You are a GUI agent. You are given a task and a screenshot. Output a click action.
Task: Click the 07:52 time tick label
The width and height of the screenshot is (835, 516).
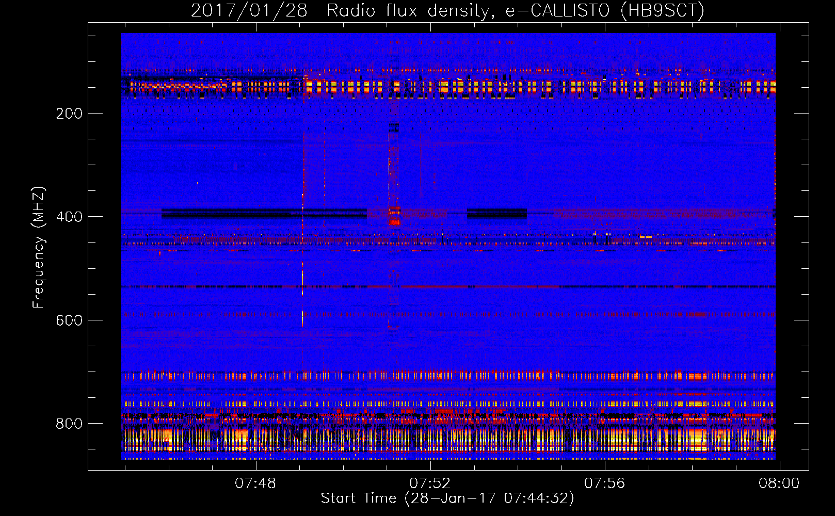[430, 483]
